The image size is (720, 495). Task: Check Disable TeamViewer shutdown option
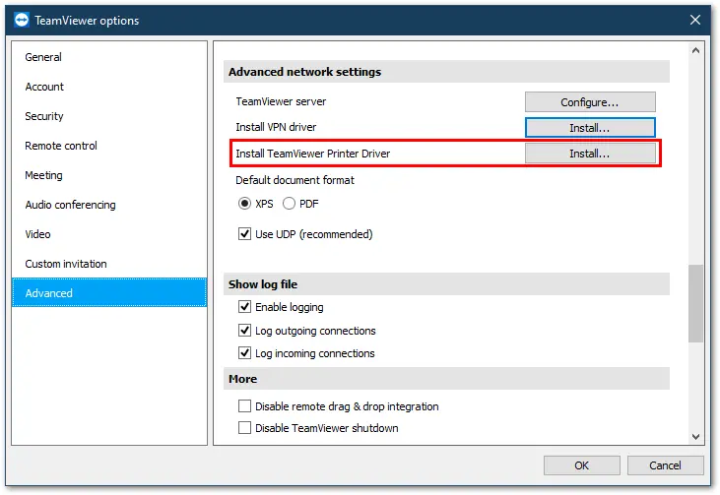[x=244, y=427]
